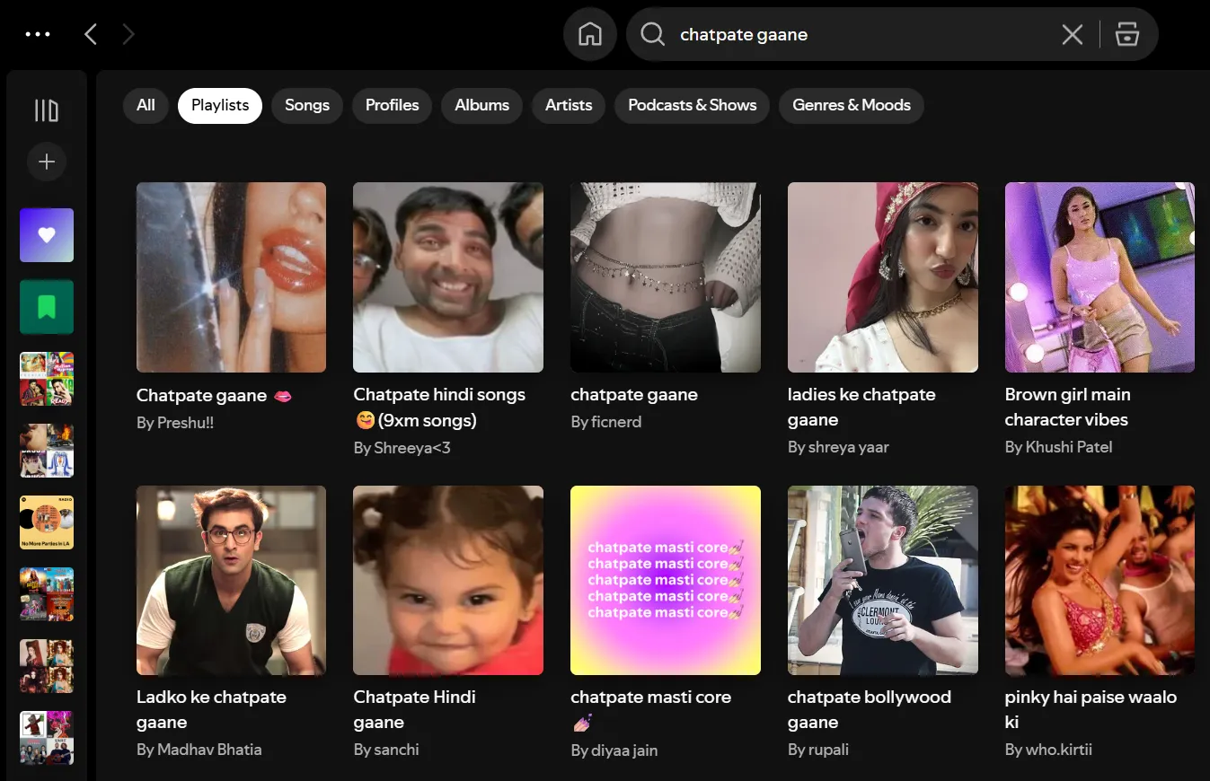Navigate back with left arrow
The height and width of the screenshot is (781, 1210).
point(91,35)
